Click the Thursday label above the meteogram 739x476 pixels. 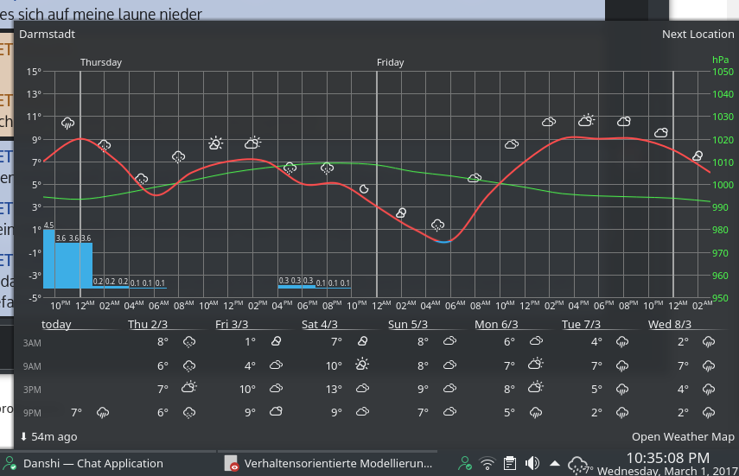click(x=101, y=62)
